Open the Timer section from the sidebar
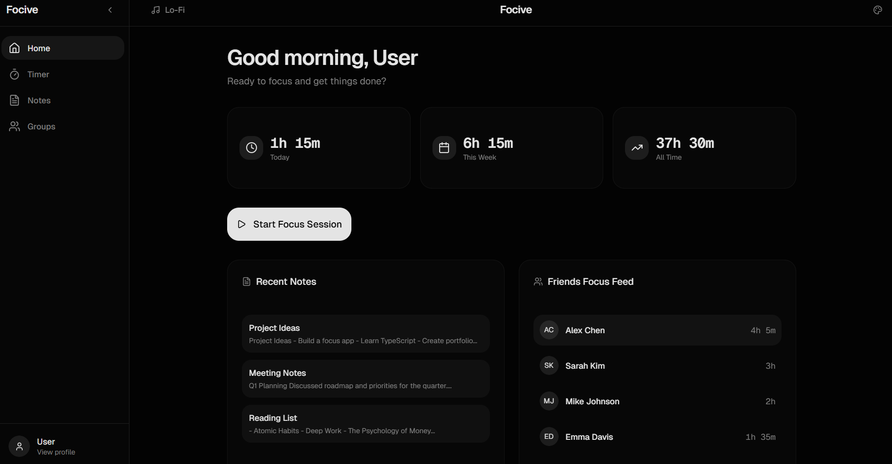This screenshot has height=464, width=892. [x=38, y=74]
